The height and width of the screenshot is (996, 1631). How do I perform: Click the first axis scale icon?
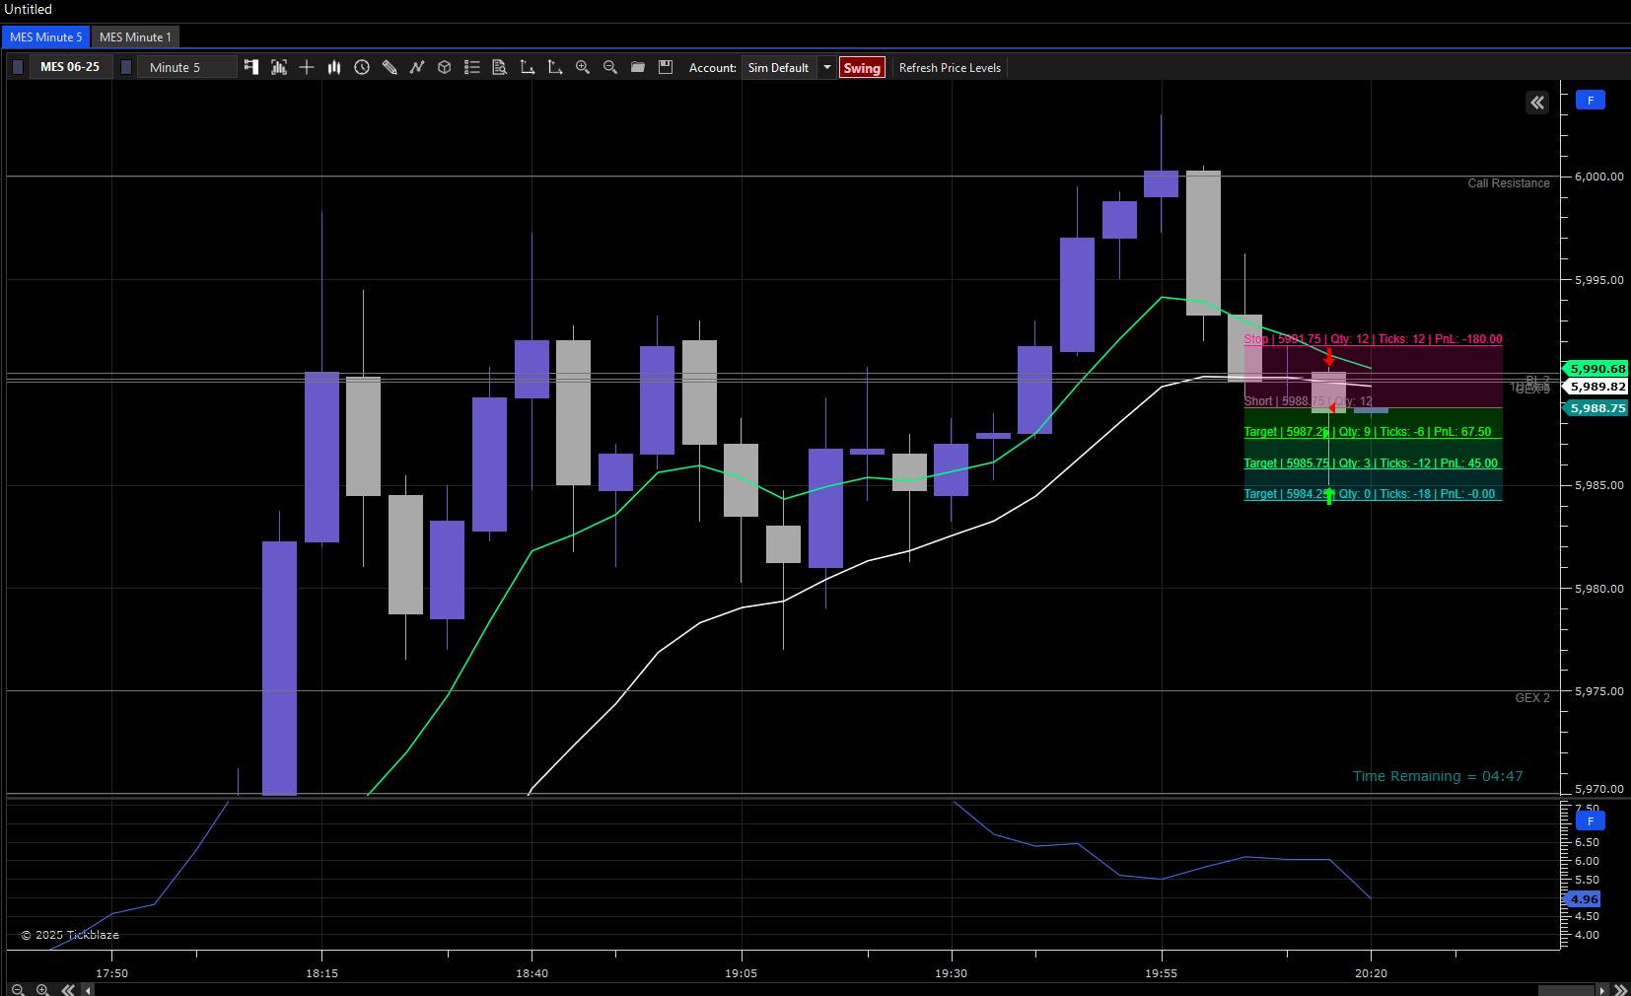[528, 67]
